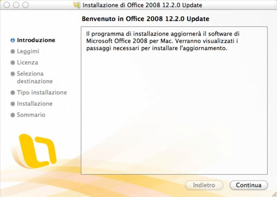Click the Office package icon in title bar
The image size is (277, 197).
(x=77, y=5)
